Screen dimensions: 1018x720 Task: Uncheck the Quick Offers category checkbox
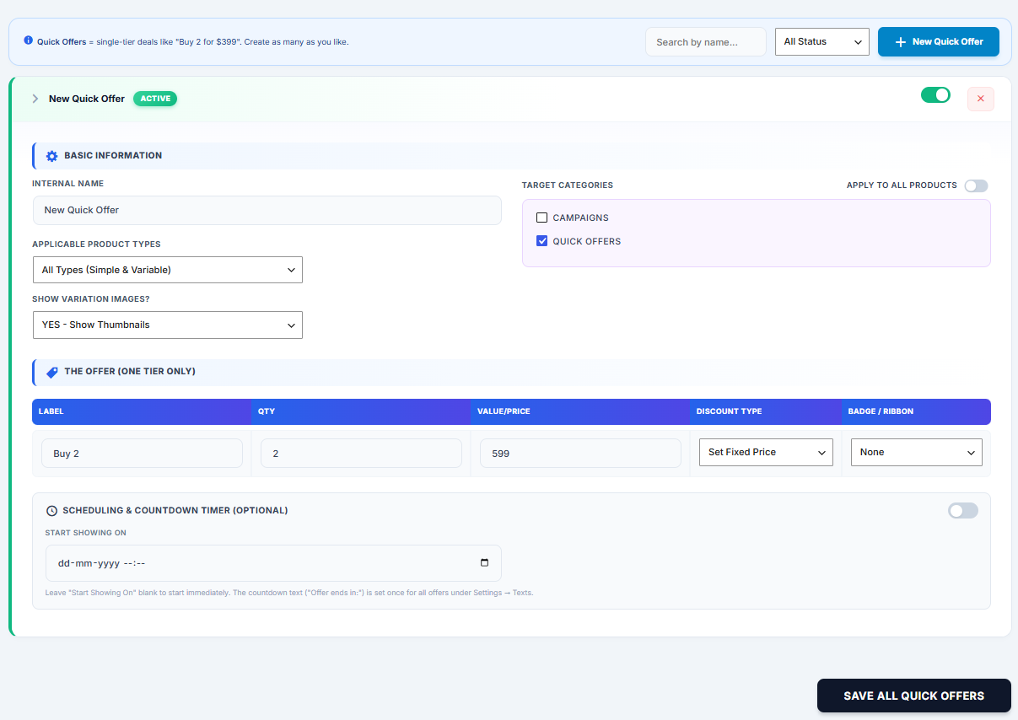(x=542, y=241)
